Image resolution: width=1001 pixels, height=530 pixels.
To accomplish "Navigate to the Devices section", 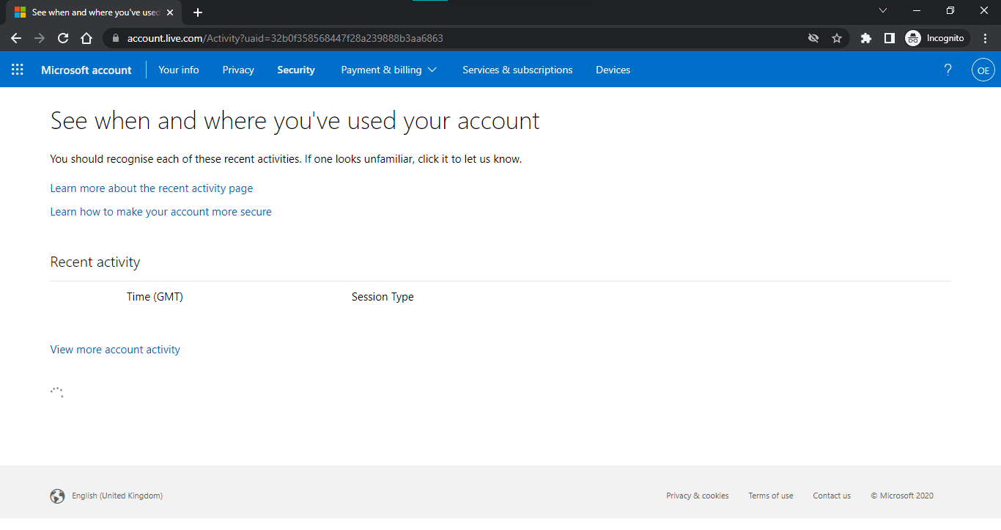I will coord(613,70).
